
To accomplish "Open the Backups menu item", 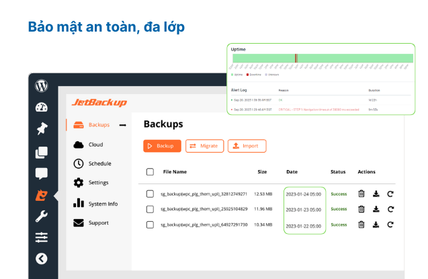I will 99,125.
